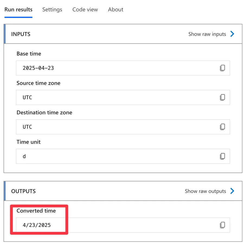Expand the raw outputs chevron arrow

[232, 191]
